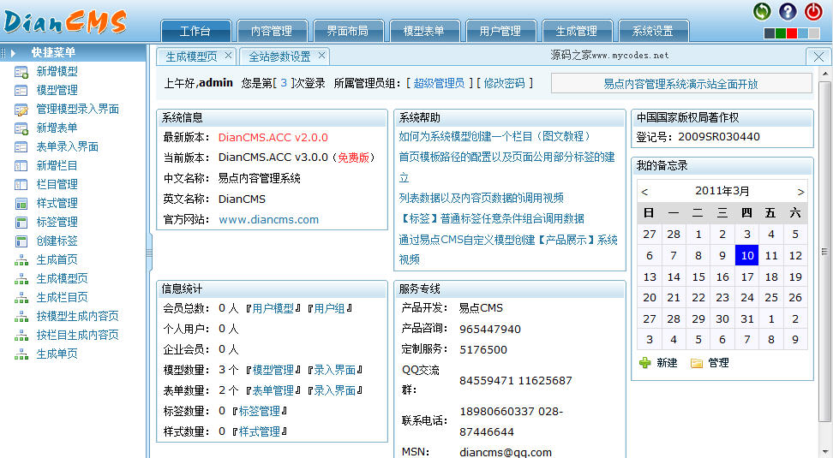Click sitemap icon beside 生成模型页
This screenshot has width=833, height=458.
coord(21,278)
